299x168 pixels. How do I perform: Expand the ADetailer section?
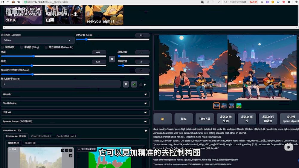click(75, 94)
